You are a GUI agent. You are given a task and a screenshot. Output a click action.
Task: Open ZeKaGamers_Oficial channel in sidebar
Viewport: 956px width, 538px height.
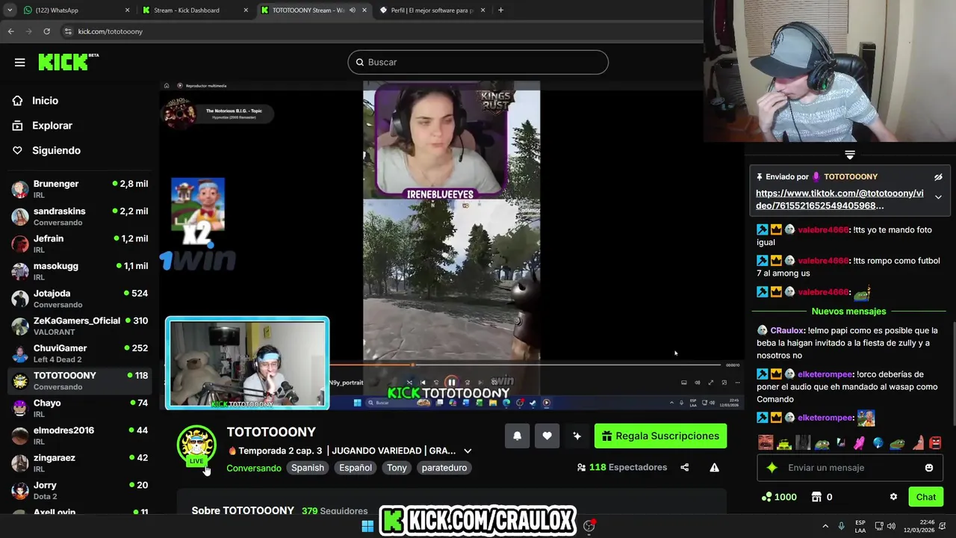(x=80, y=326)
